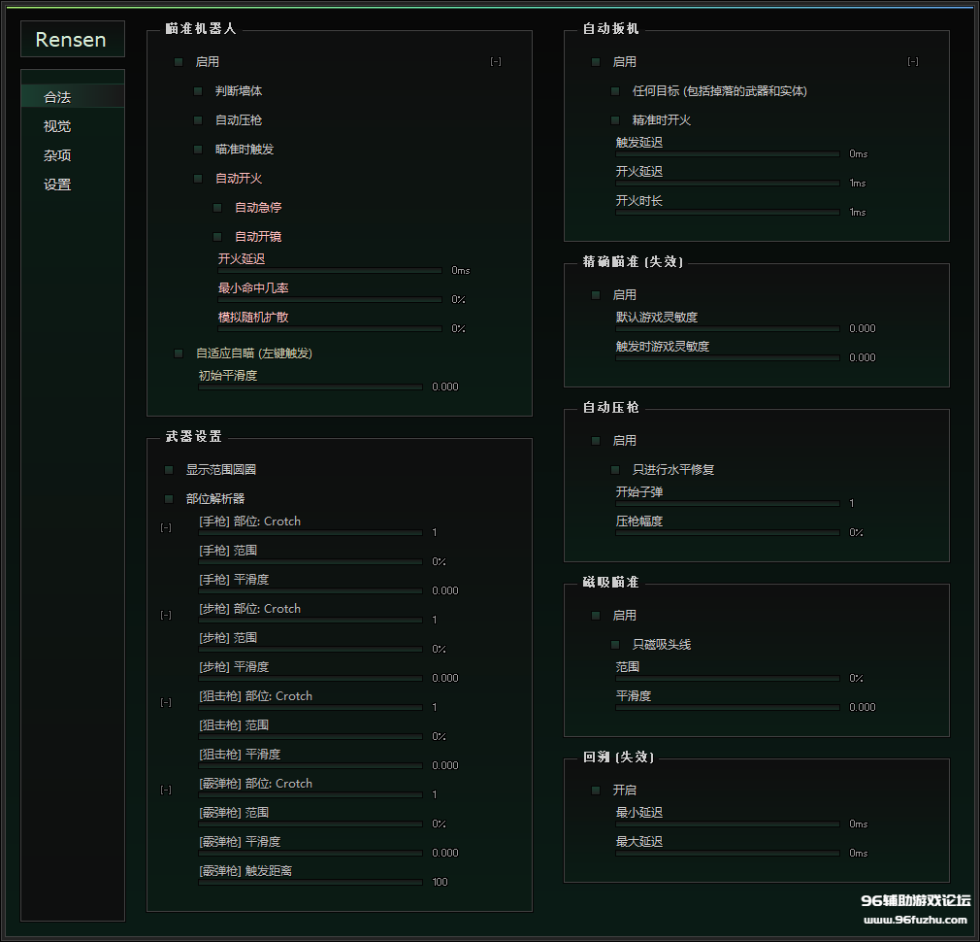勾选瞄准机器人的「启用」复选框
Viewport: 980px width, 942px height.
178,61
